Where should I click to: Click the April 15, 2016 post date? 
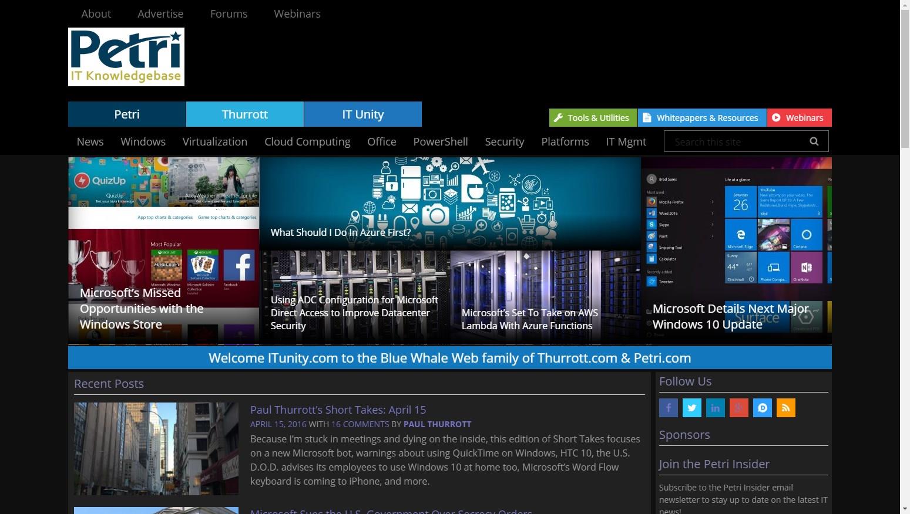tap(278, 424)
